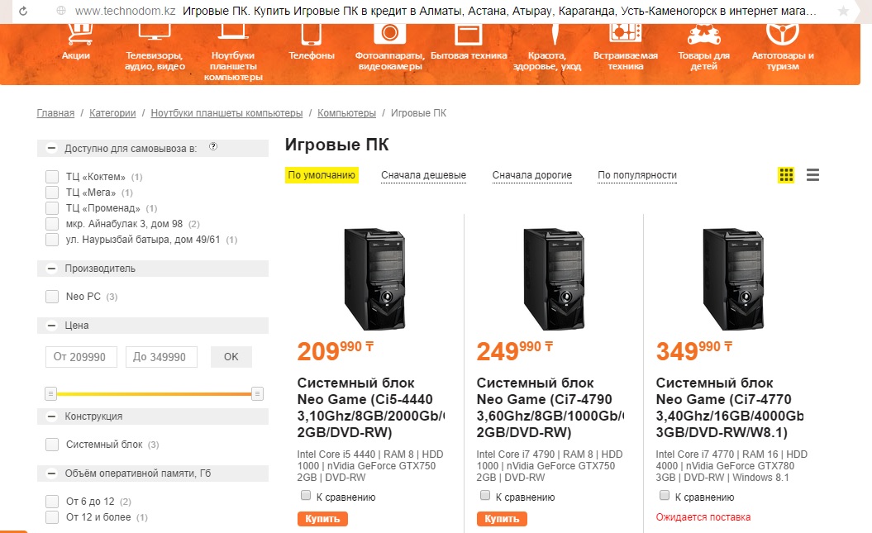Click Купить for the 209 990 ₸ computer
The height and width of the screenshot is (533, 872).
coord(322,519)
